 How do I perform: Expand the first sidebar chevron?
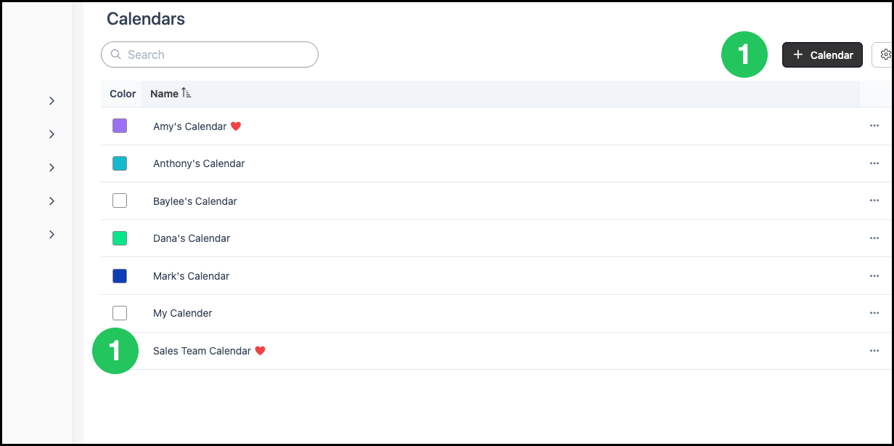[52, 101]
